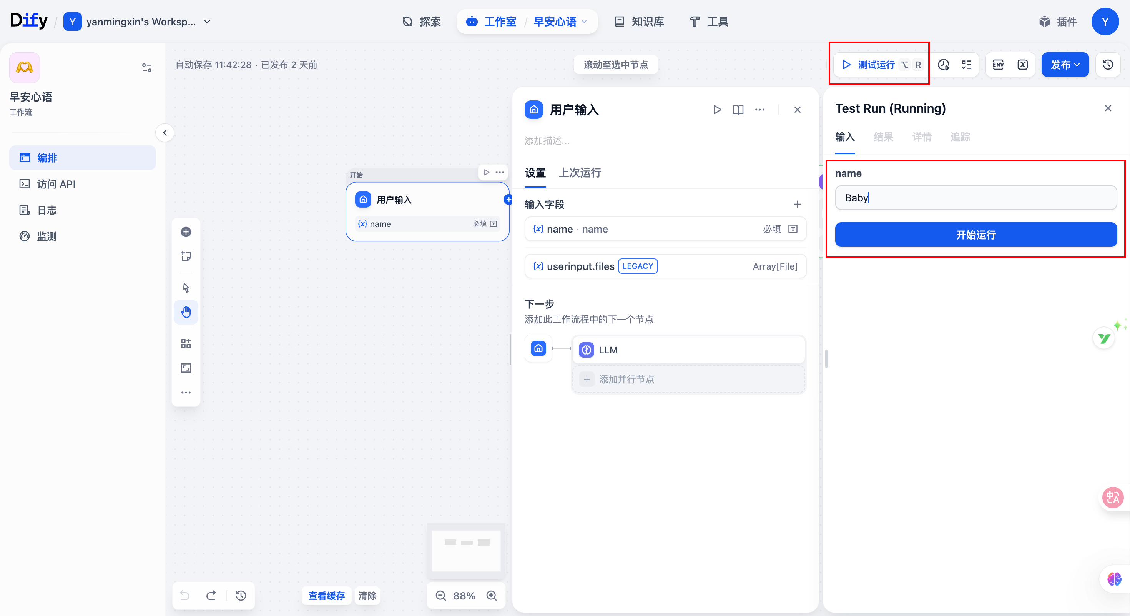Click the add node plus icon
The width and height of the screenshot is (1130, 616).
click(186, 231)
